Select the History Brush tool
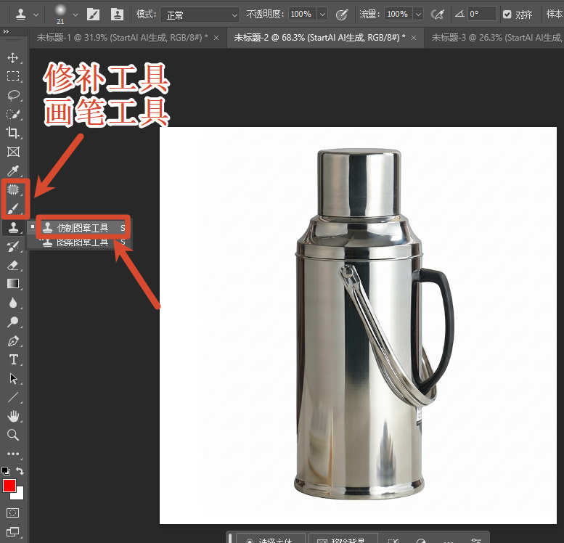Screen dimensions: 564x543 [13, 247]
